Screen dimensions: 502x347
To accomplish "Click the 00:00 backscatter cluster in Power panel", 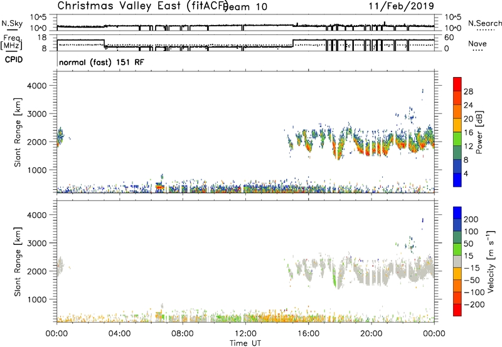I will pyautogui.click(x=60, y=137).
